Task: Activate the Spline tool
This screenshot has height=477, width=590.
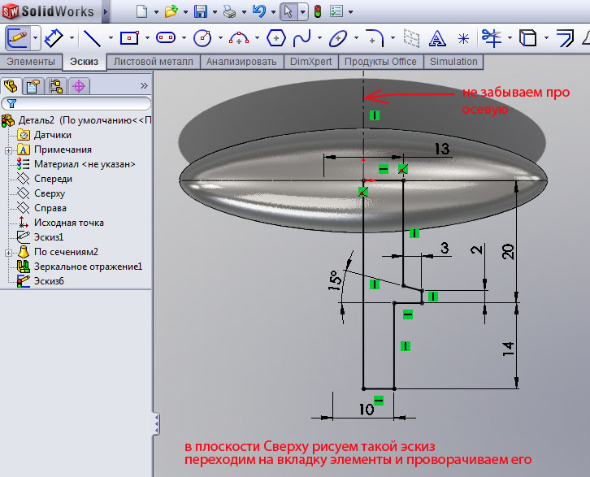Action: (302, 37)
